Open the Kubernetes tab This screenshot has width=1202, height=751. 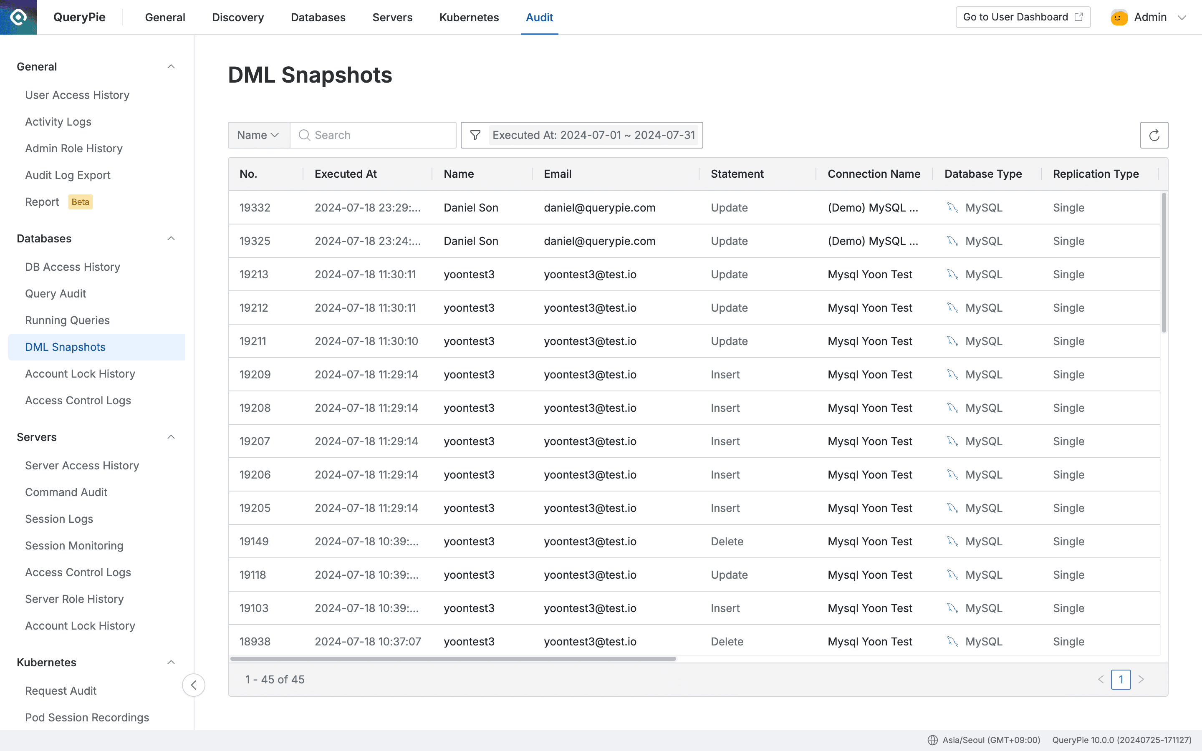coord(468,17)
